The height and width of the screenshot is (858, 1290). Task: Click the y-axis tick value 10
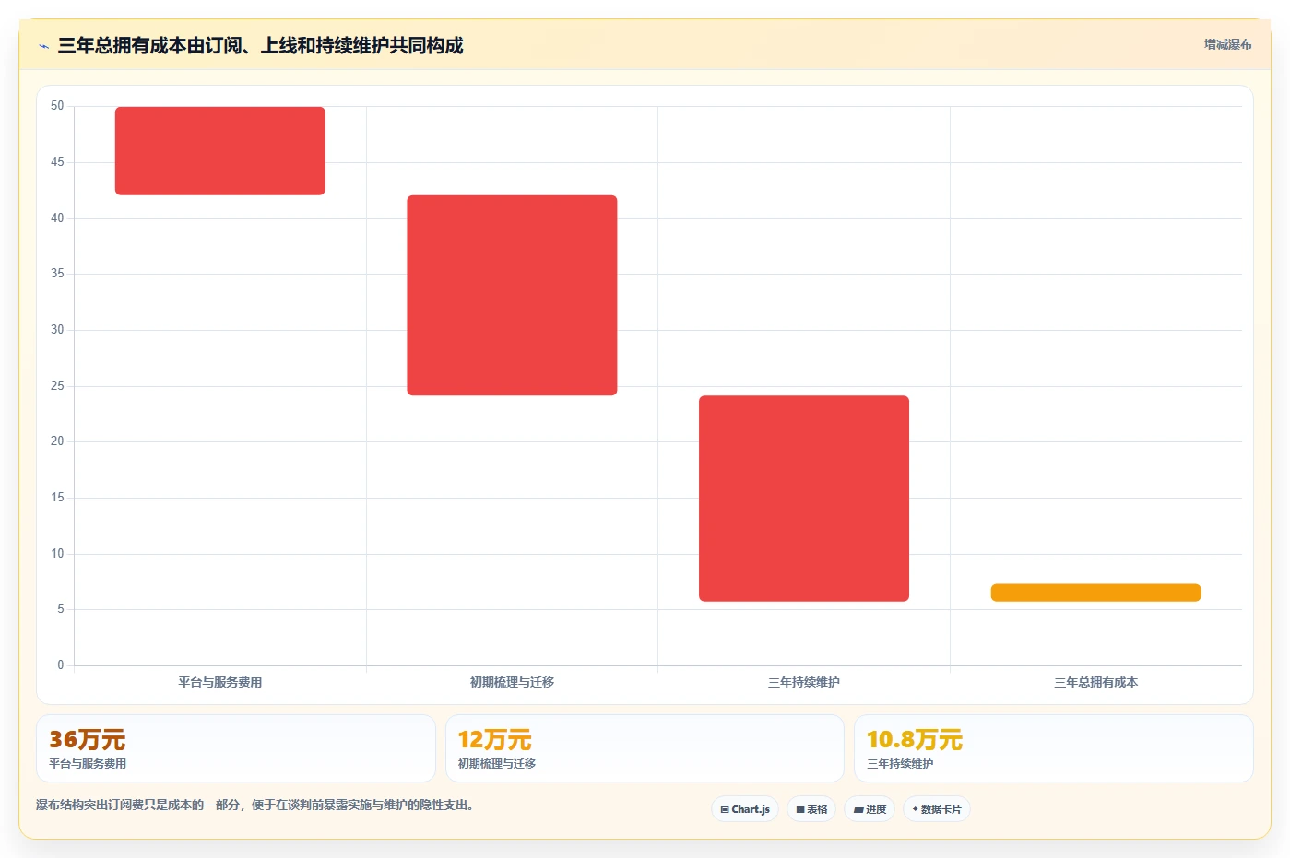(x=57, y=554)
